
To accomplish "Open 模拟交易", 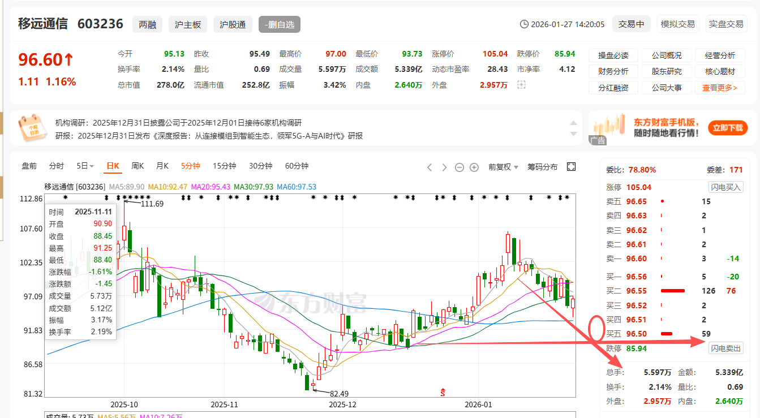I will pos(679,24).
